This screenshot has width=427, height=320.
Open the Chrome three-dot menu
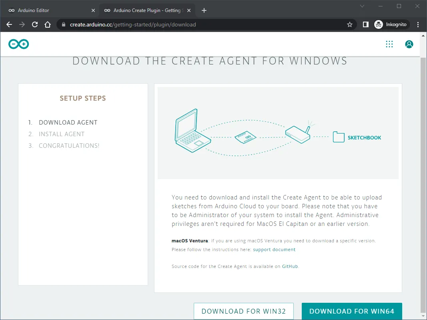[x=418, y=24]
